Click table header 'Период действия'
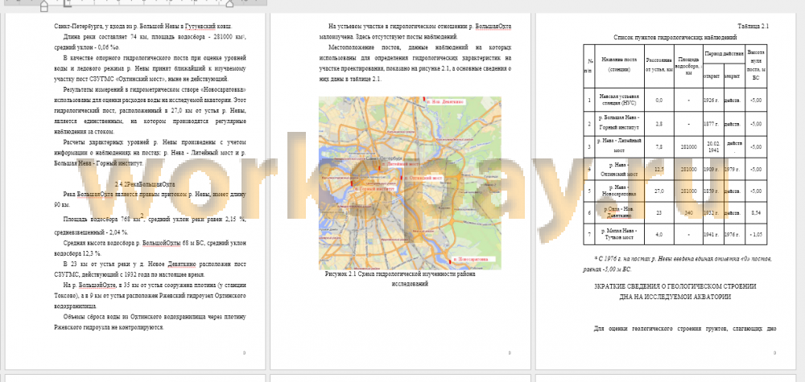Screen dimensions: 805x382 [x=724, y=54]
